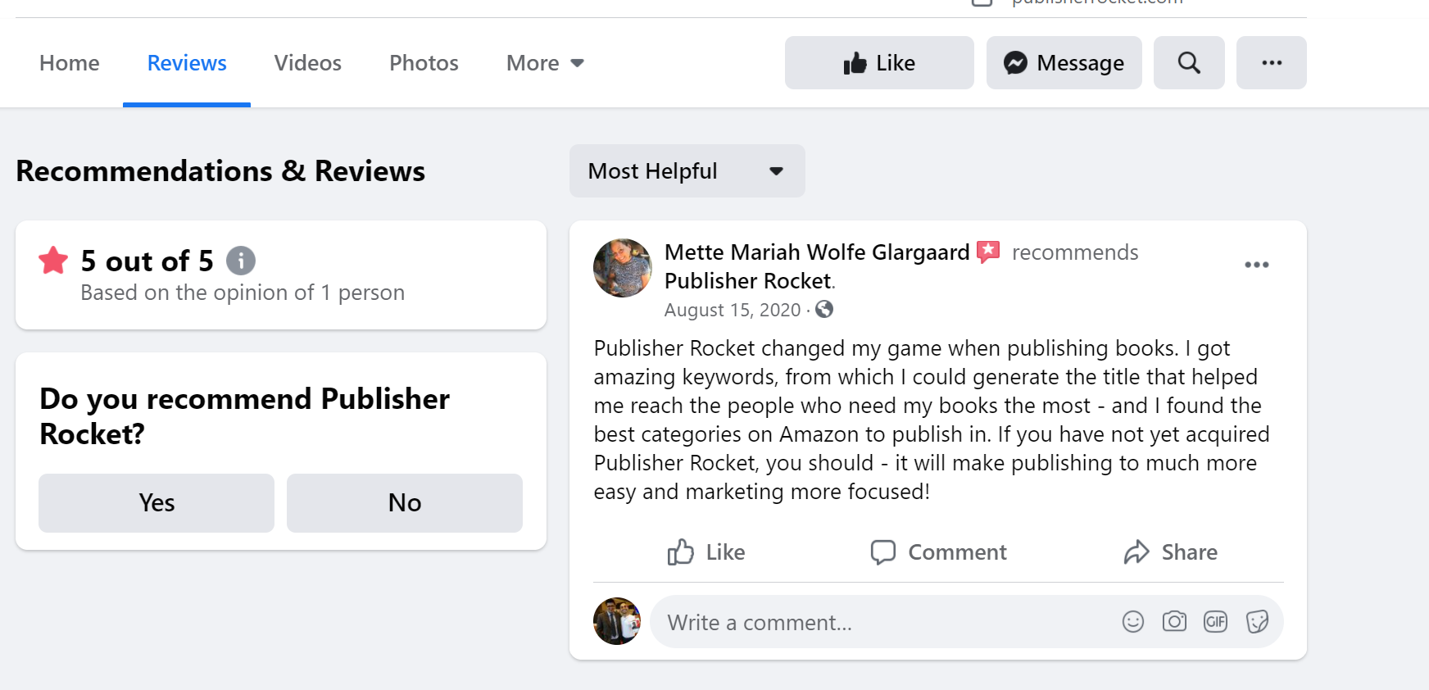Open the Most Helpful sort dropdown
The height and width of the screenshot is (690, 1429).
(x=687, y=171)
